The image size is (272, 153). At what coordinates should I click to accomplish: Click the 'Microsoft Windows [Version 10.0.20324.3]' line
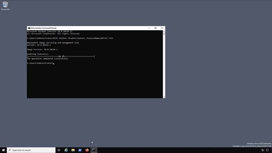[x=50, y=31]
